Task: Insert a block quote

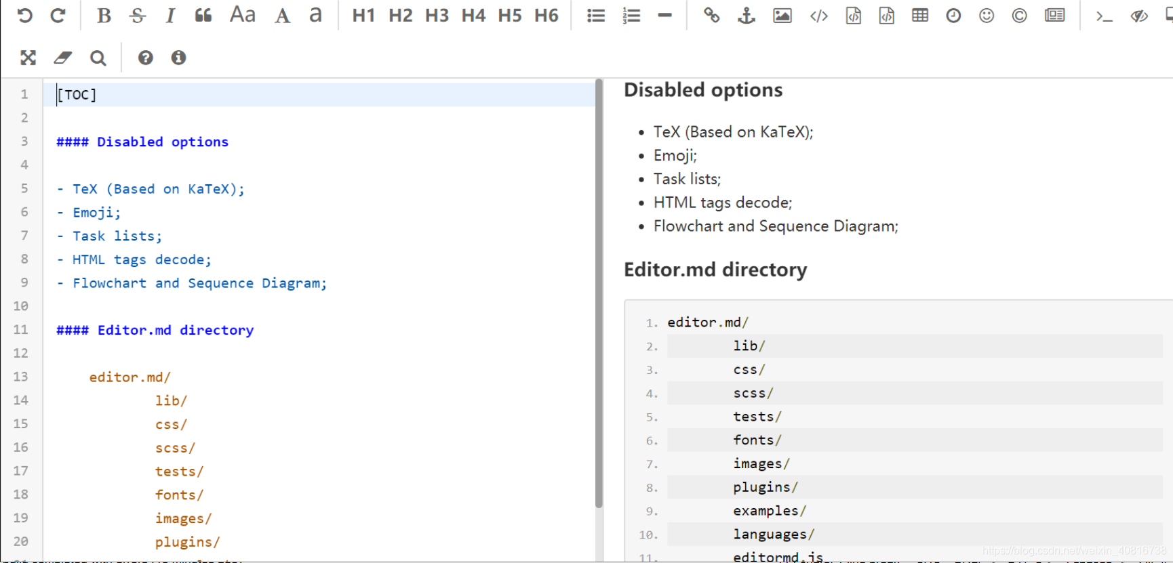Action: [203, 15]
